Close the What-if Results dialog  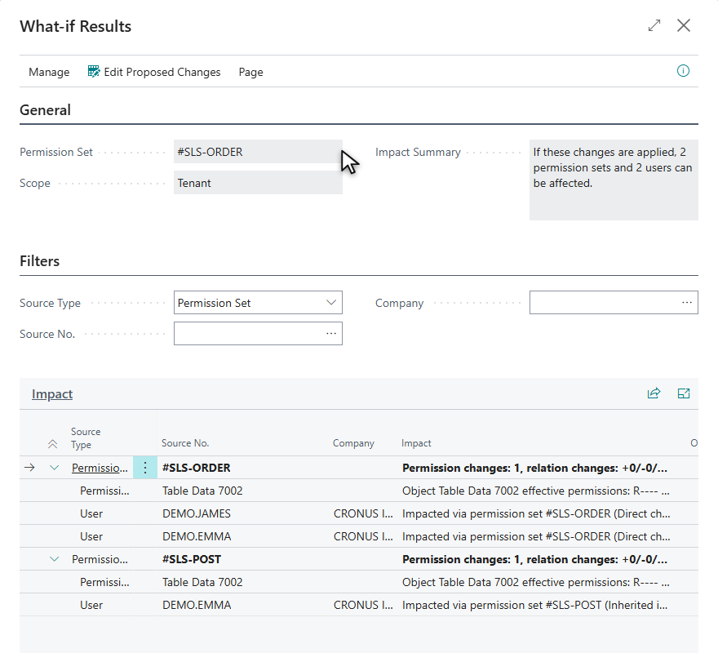(x=684, y=25)
